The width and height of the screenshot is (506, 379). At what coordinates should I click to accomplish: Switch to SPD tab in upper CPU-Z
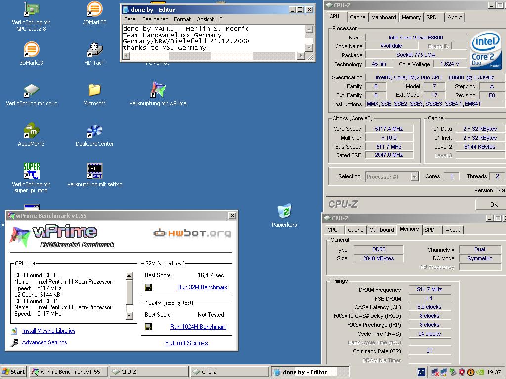[431, 17]
